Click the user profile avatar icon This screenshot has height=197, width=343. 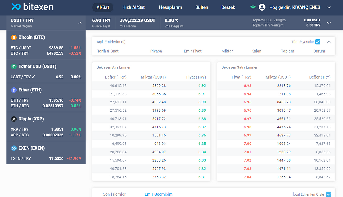click(262, 7)
